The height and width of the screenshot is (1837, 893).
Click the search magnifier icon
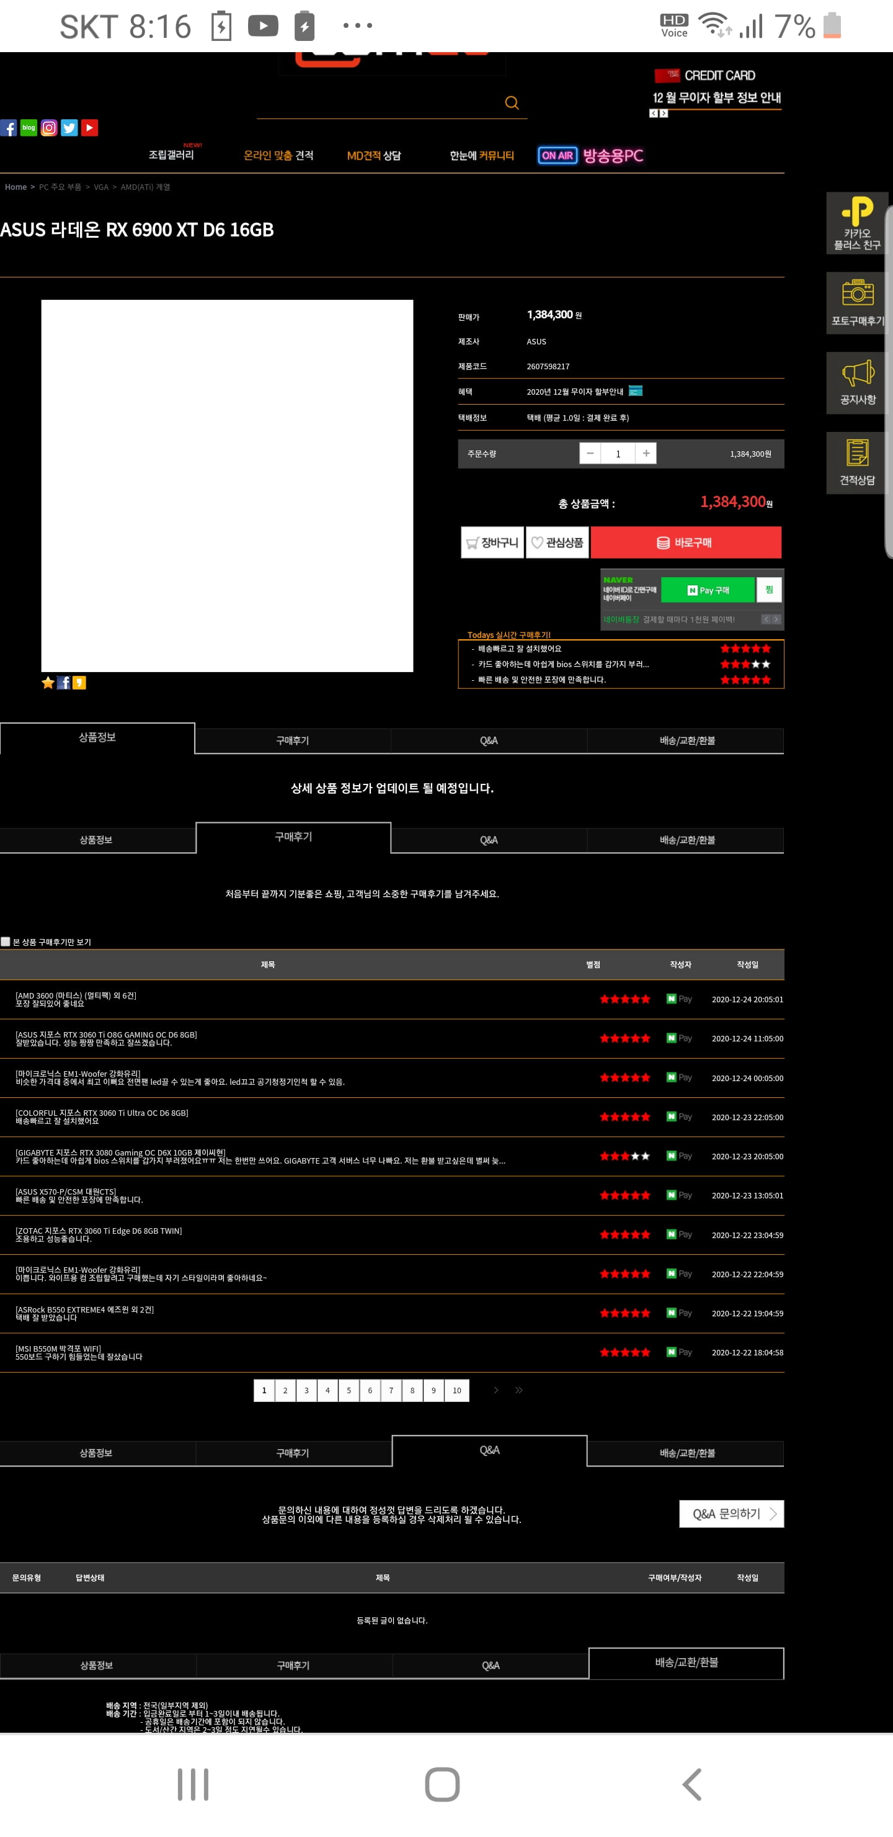512,102
